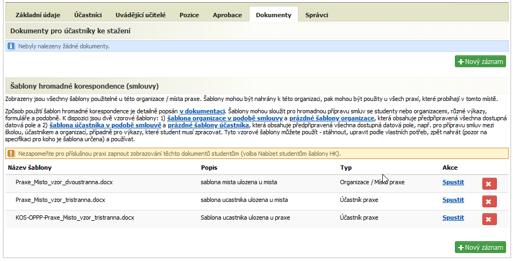Click 'Nebyly nalezeny žádné dokumenty' notice
The height and width of the screenshot is (261, 513).
tap(257, 46)
